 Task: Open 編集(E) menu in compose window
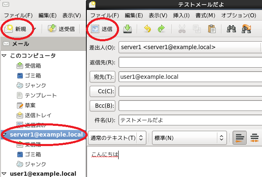[134, 16]
